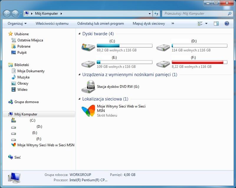Open the (D:) hard drive icon

pyautogui.click(x=163, y=46)
